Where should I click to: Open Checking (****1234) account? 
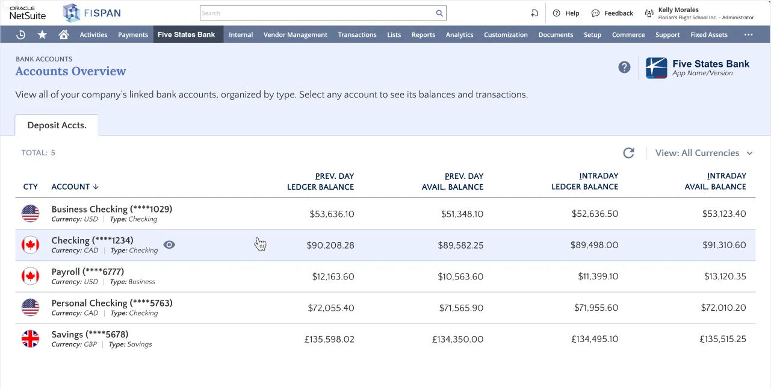click(x=92, y=240)
